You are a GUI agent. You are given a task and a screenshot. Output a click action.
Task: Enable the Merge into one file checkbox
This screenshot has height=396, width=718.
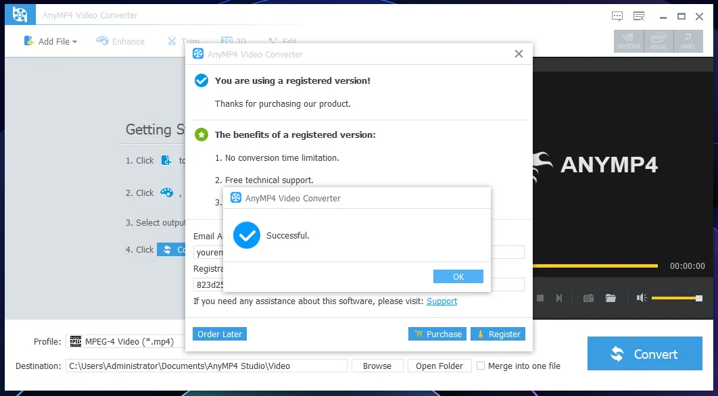pos(480,366)
